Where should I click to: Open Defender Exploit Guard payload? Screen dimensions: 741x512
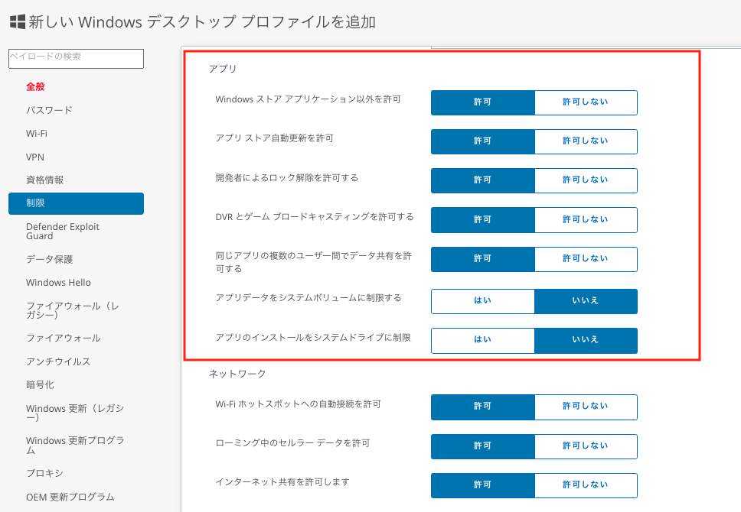pos(62,232)
